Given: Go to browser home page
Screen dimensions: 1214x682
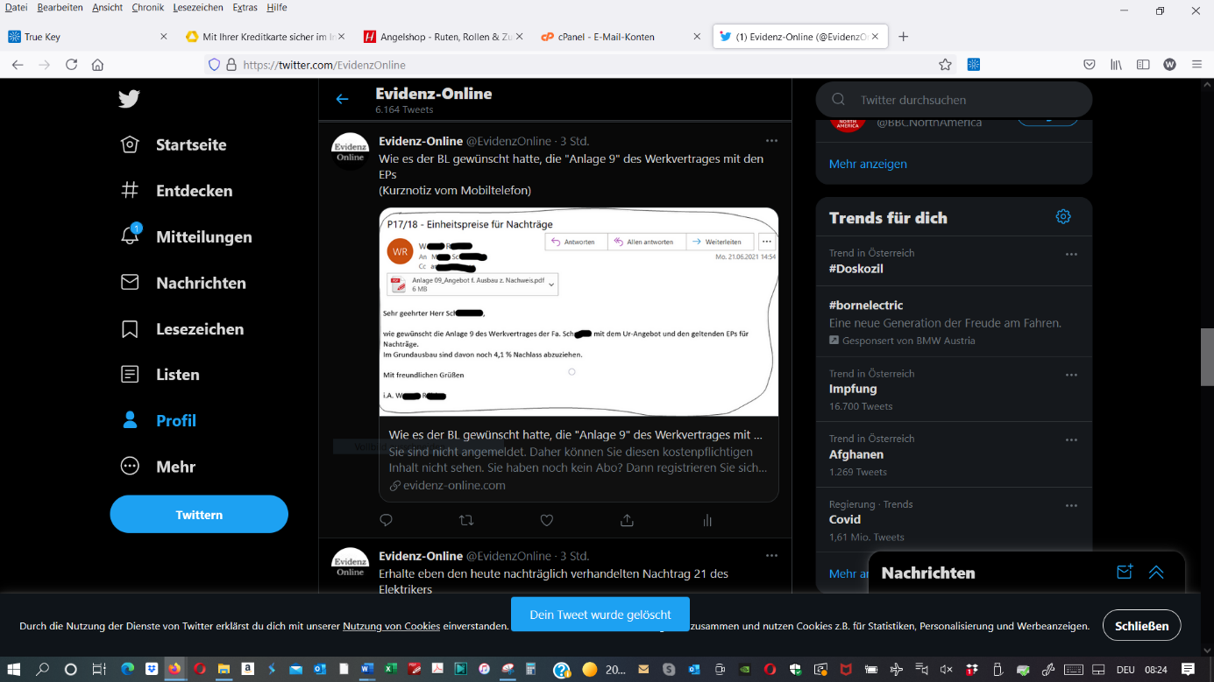Looking at the screenshot, I should pyautogui.click(x=97, y=65).
